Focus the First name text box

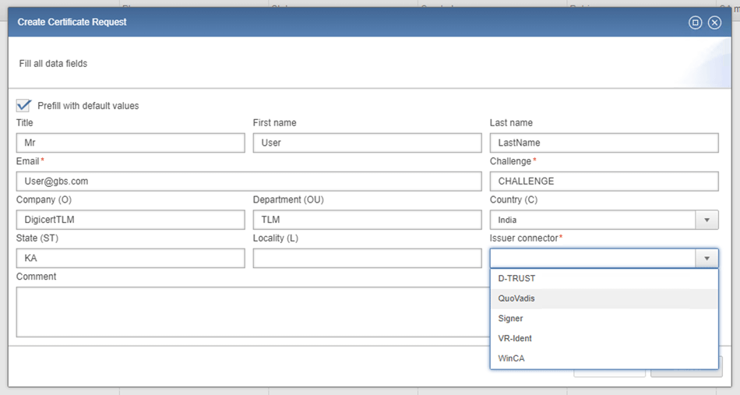click(367, 143)
